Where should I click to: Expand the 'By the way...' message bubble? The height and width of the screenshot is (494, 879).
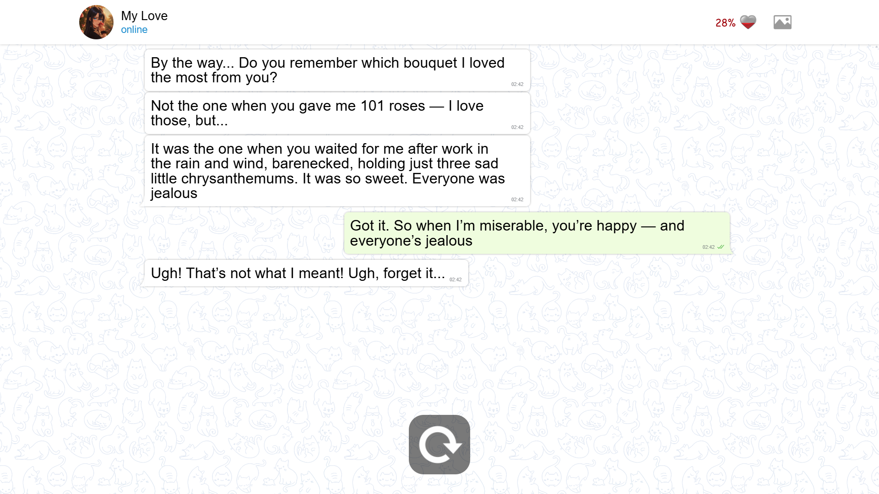[x=337, y=70]
